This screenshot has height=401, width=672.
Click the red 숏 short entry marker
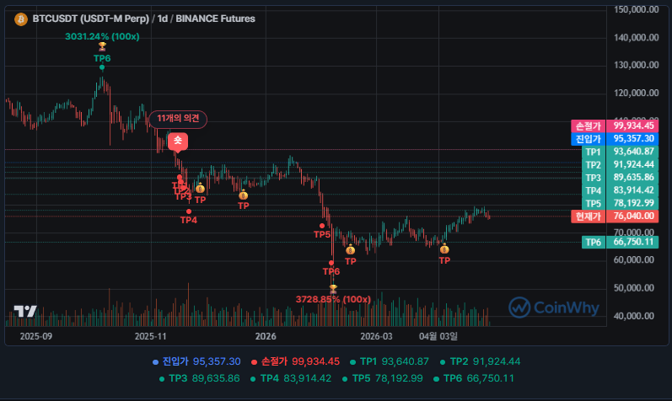click(178, 142)
